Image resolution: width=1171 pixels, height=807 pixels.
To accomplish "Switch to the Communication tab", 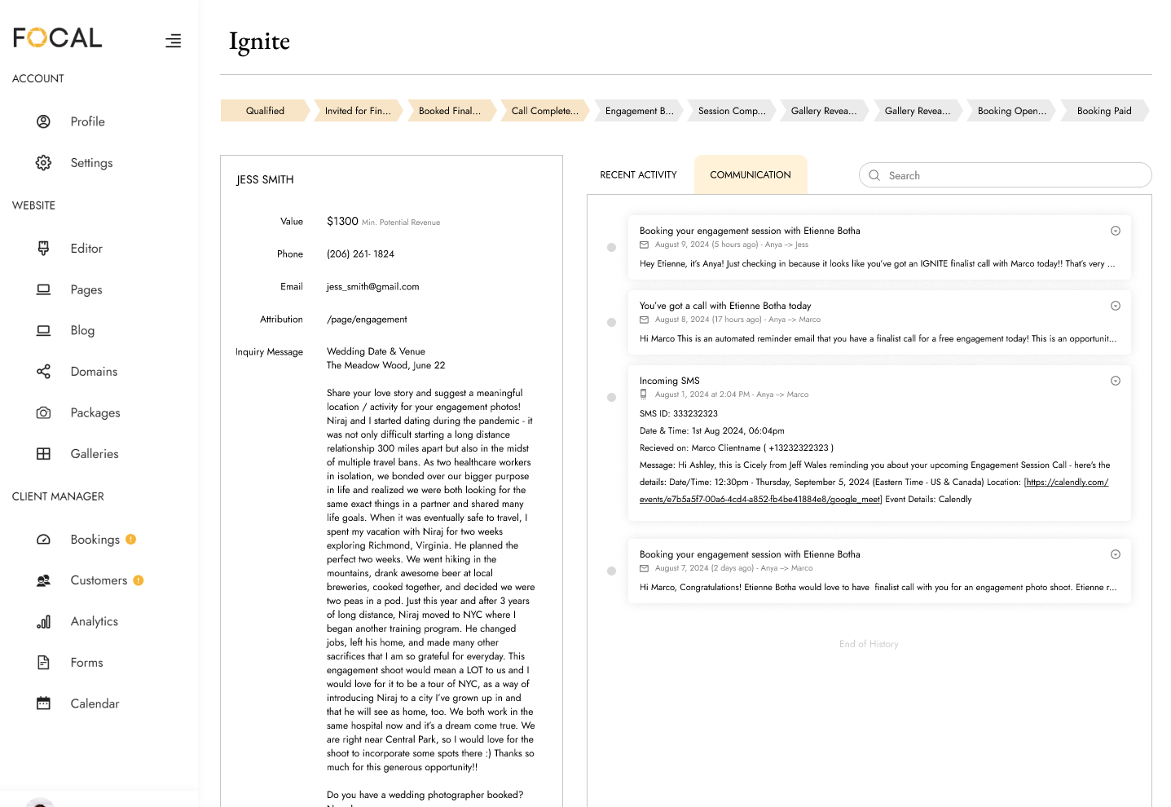I will (x=751, y=174).
